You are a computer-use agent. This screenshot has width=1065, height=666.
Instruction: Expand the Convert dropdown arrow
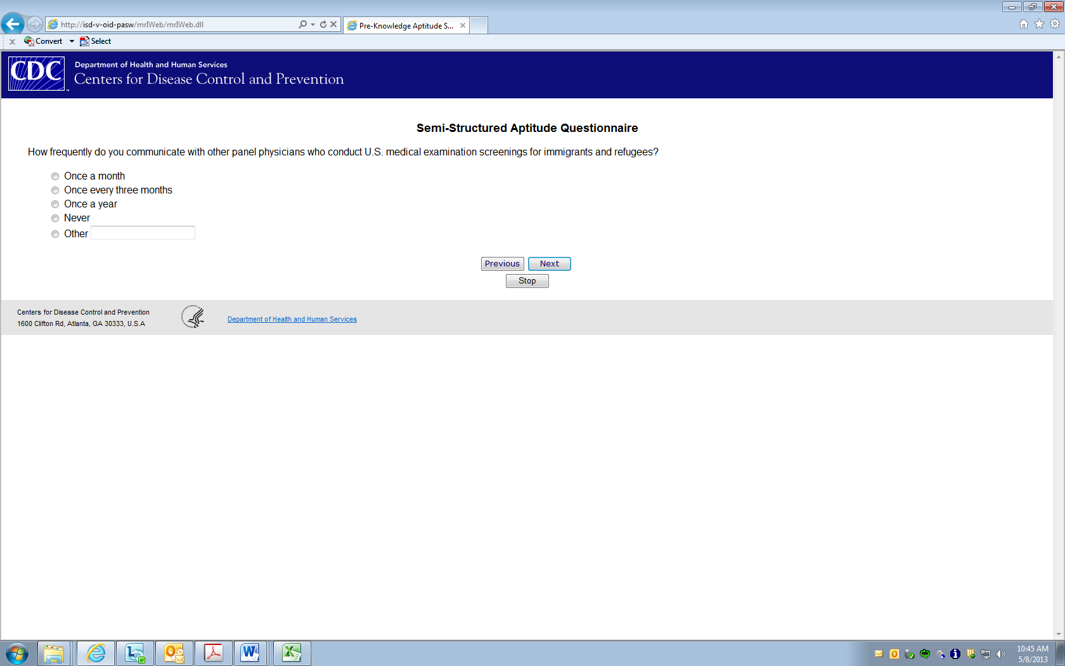coord(72,41)
